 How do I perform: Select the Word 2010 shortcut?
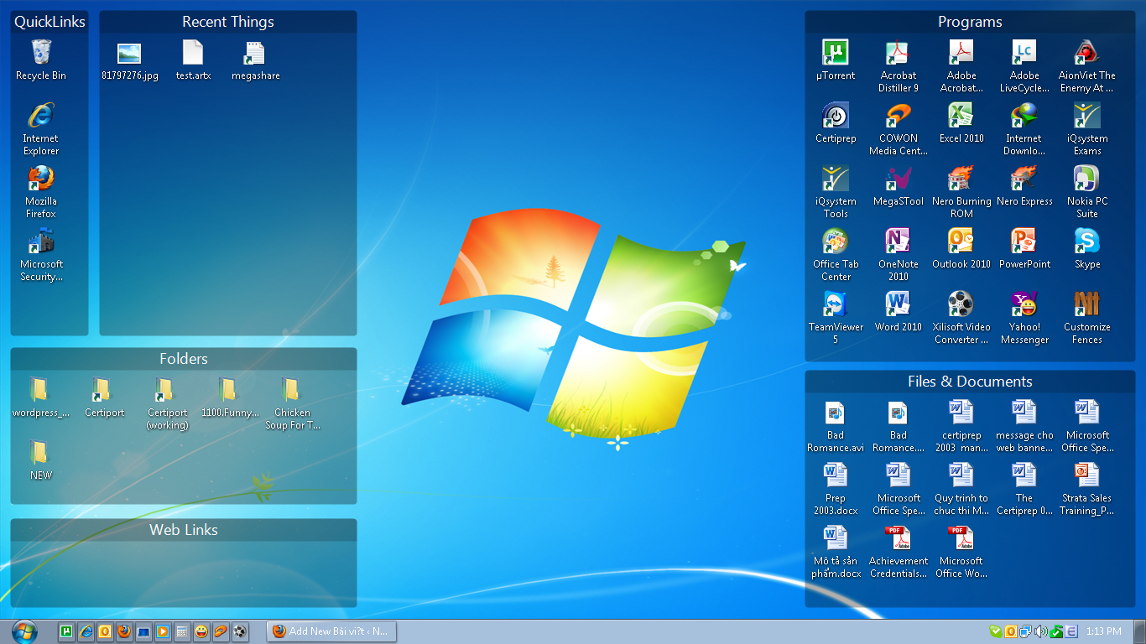[899, 311]
